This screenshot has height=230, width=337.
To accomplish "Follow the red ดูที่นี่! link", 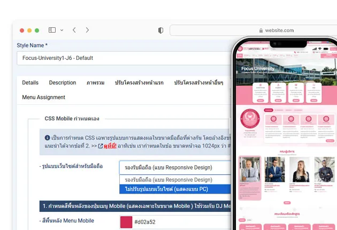I will pos(110,146).
